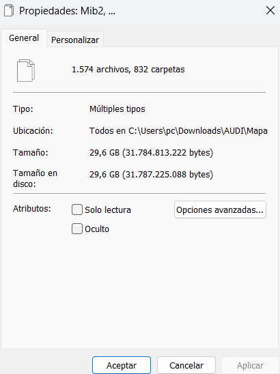
Task: Click the Múltiples tipos value
Action: (x=117, y=109)
